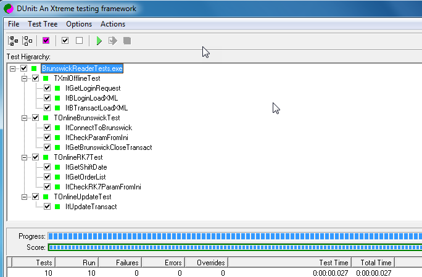Screen dimensions: 422x277
Task: Click the run selected test icon
Action: pos(113,41)
